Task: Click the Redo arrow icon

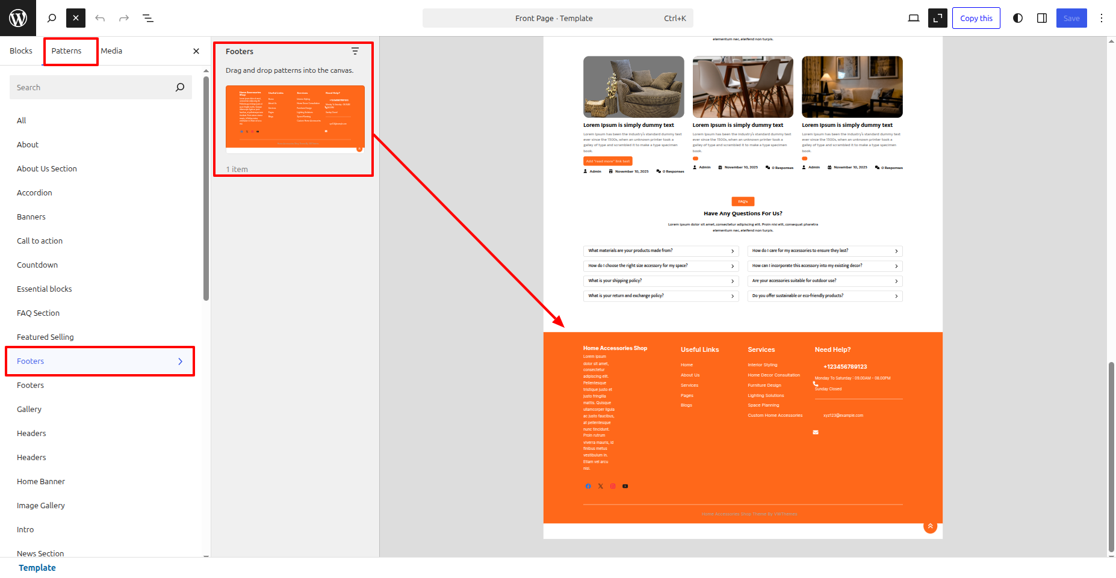Action: point(124,18)
